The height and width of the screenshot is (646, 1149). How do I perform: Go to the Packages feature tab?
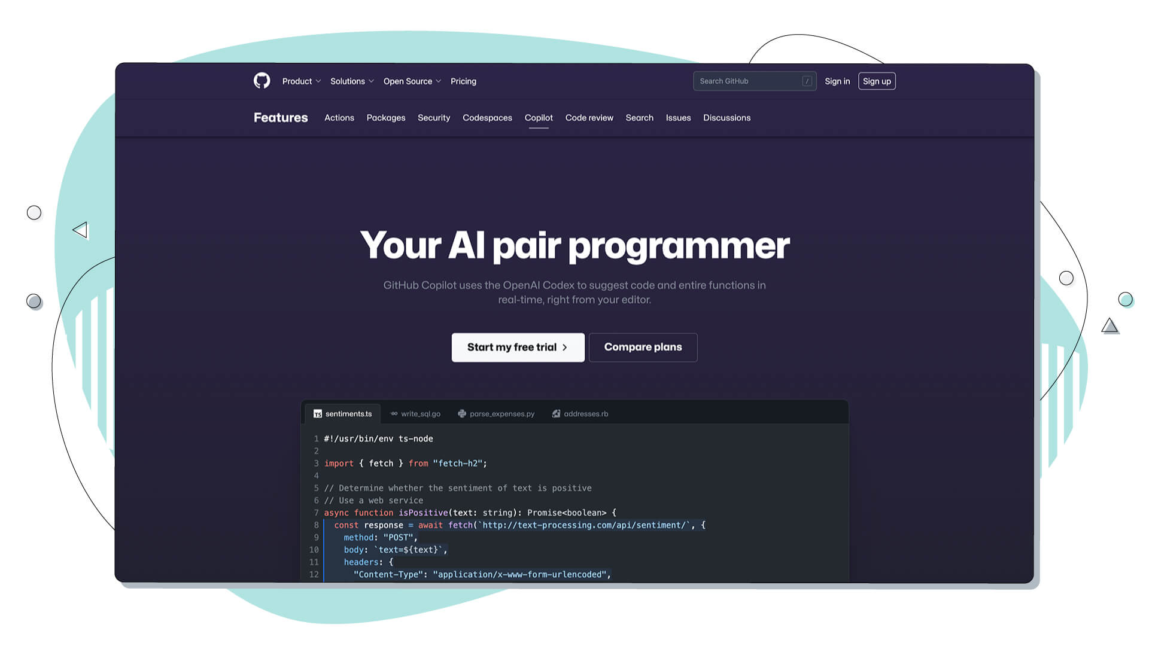pos(386,118)
